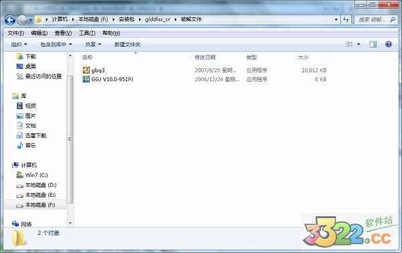Click 计算机 in the address breadcrumb
Viewport: 402px width, 253px height.
click(60, 19)
